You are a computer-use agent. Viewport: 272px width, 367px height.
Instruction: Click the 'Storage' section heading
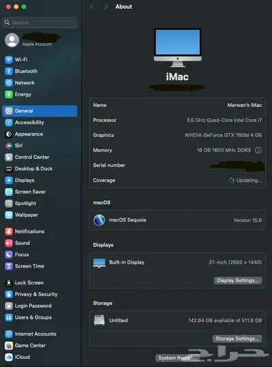point(103,303)
